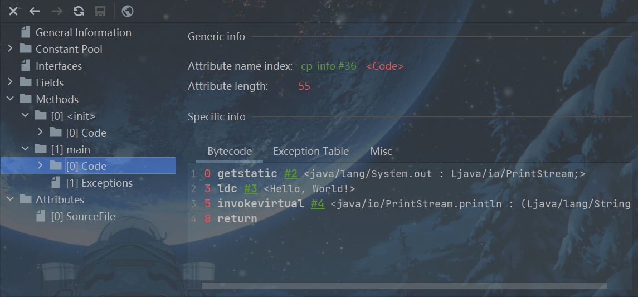
Task: Select the Bytecode tab
Action: point(229,152)
